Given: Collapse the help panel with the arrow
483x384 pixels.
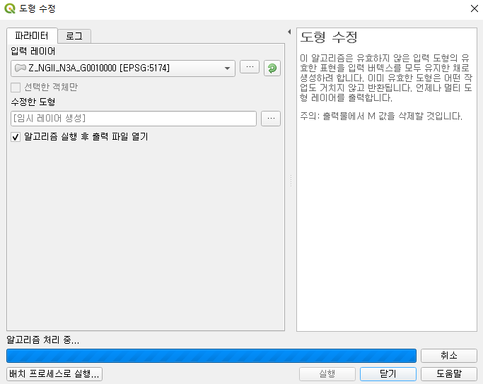Looking at the screenshot, I should pos(289,32).
